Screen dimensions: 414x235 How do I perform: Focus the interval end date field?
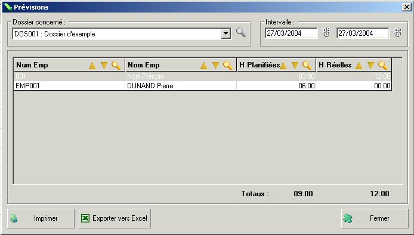click(x=363, y=33)
